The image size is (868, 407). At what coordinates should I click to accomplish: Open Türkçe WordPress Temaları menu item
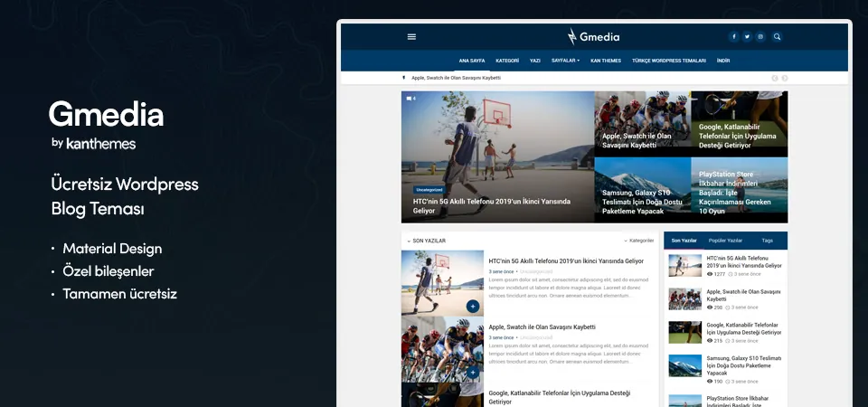pos(669,61)
